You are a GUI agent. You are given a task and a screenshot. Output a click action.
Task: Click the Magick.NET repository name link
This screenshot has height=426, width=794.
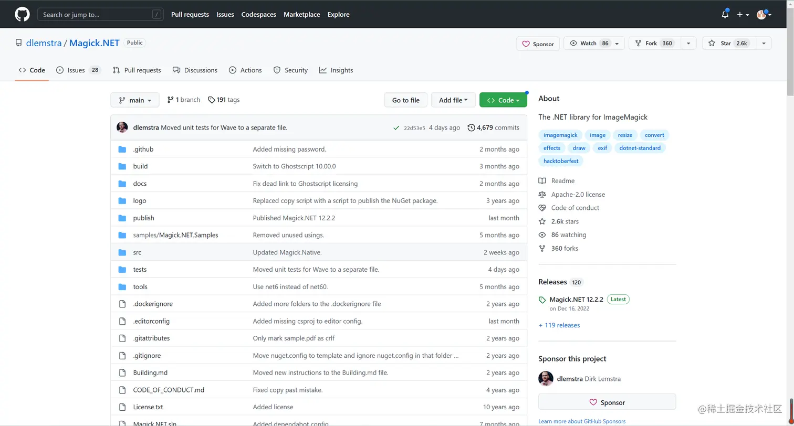click(95, 43)
